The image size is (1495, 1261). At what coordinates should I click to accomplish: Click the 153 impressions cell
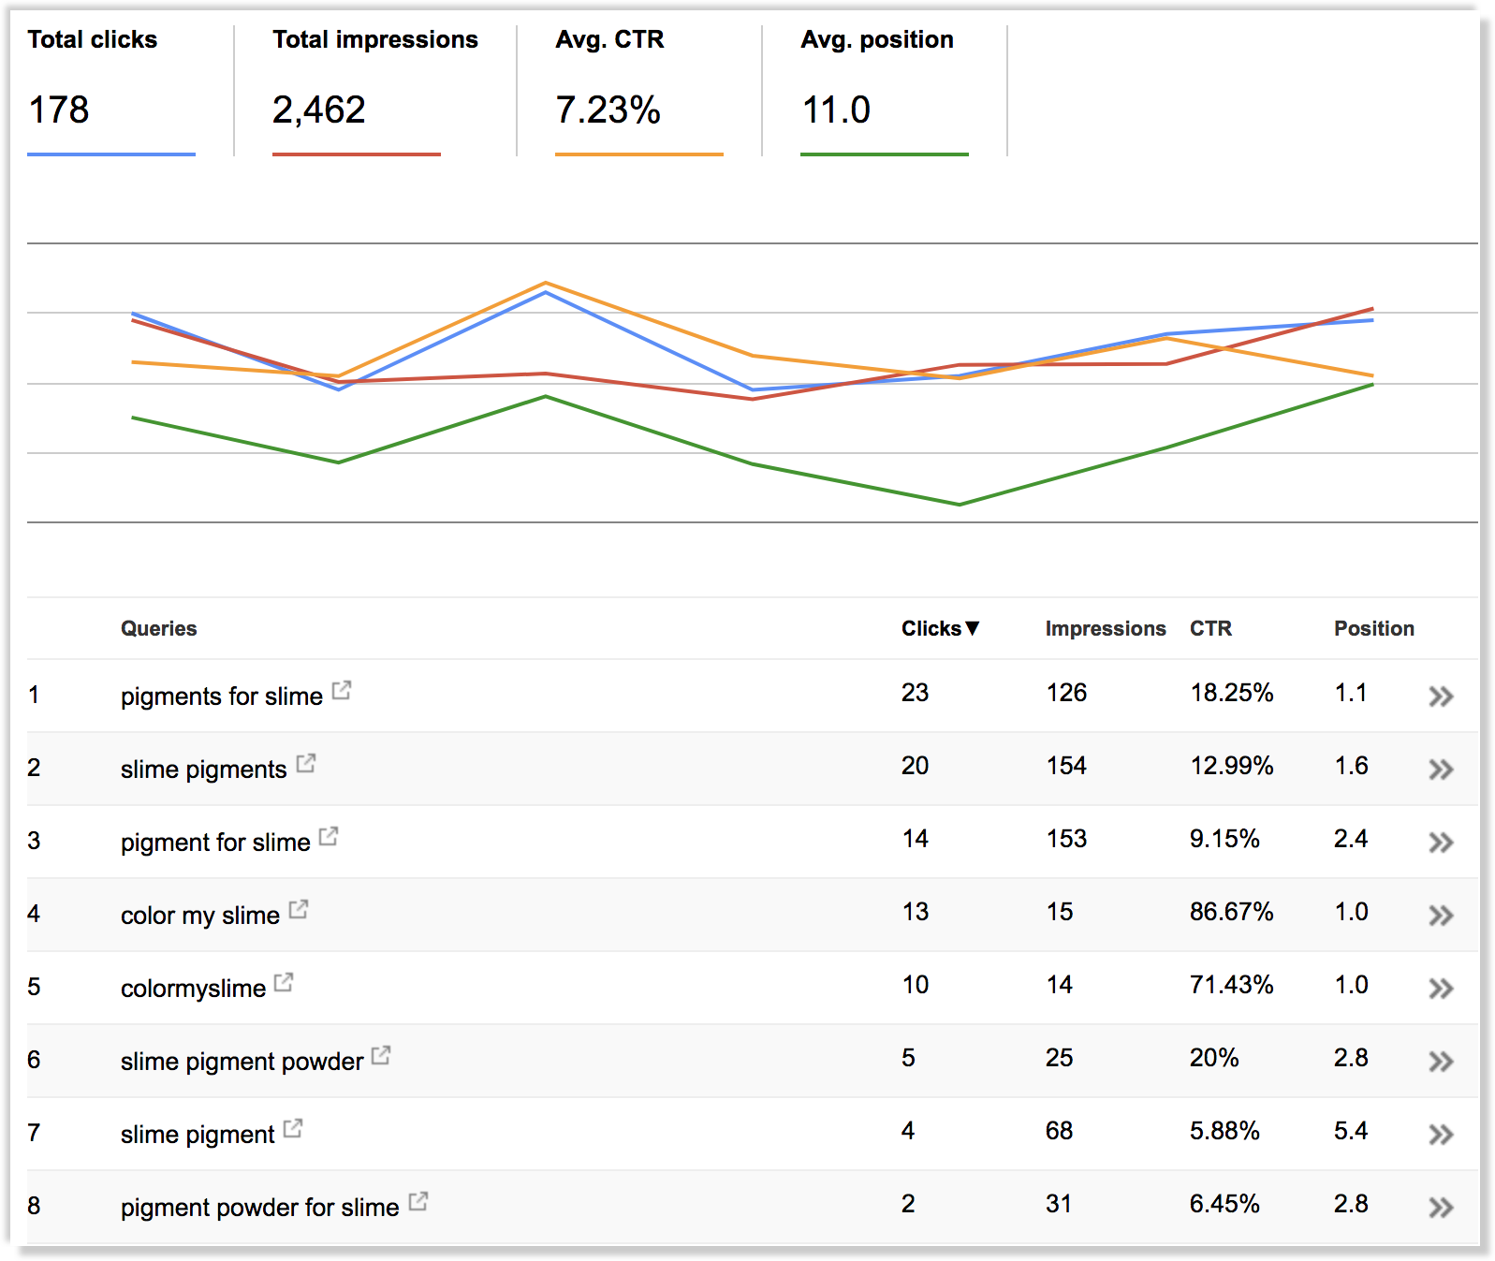[1066, 839]
